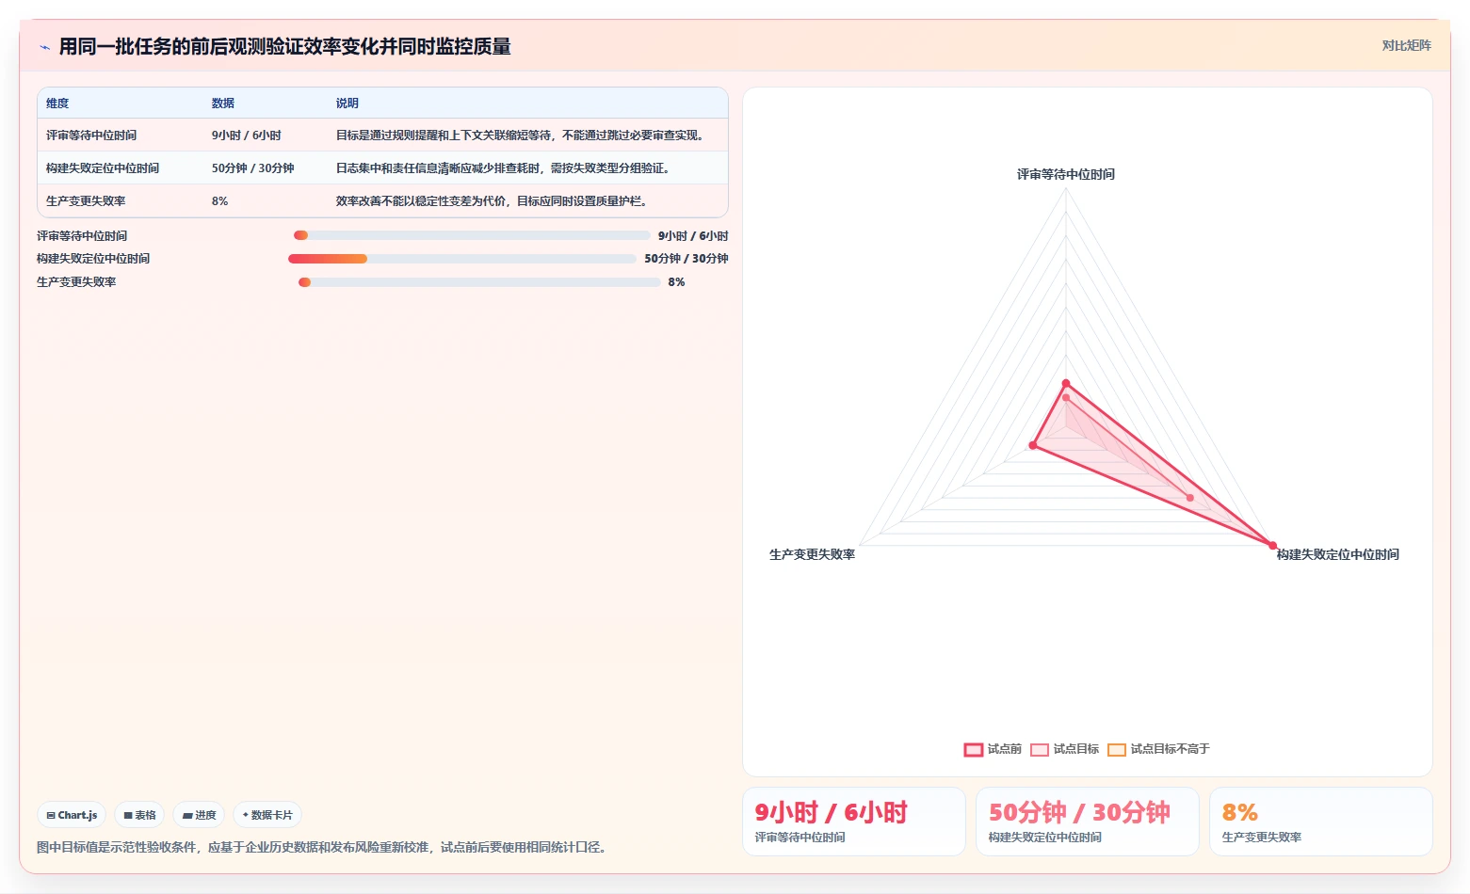Click the progress label 构建失败定位中位时间

coord(93,259)
